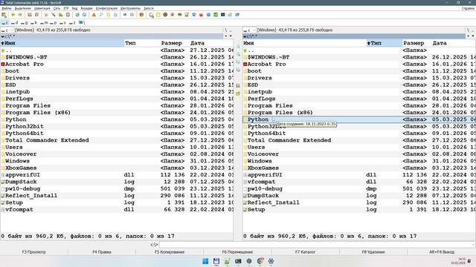Viewport: 476px width, 267px height.
Task: Switch to drive k in the drive bar
Action: click(x=33, y=23)
